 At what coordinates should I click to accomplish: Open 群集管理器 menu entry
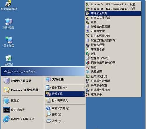(x=113, y=45)
